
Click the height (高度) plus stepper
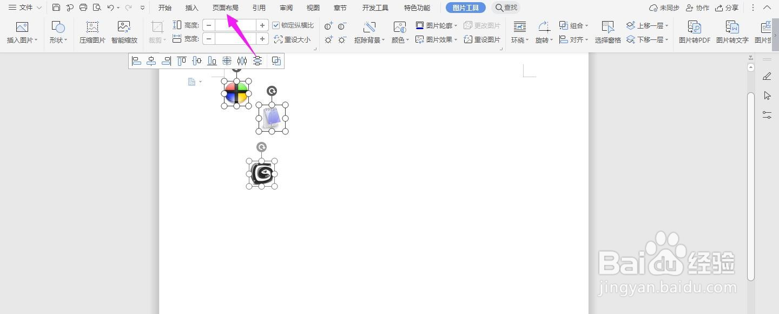pyautogui.click(x=262, y=25)
